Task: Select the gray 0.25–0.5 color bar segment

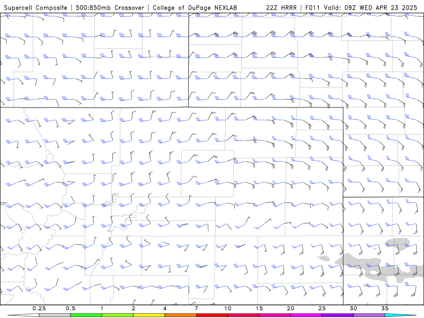Action: point(55,315)
